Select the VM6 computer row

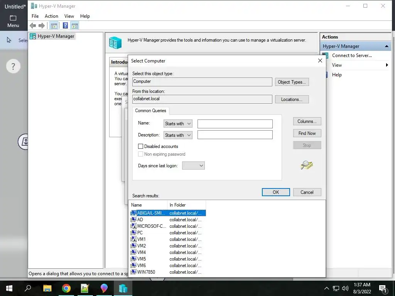(x=168, y=265)
